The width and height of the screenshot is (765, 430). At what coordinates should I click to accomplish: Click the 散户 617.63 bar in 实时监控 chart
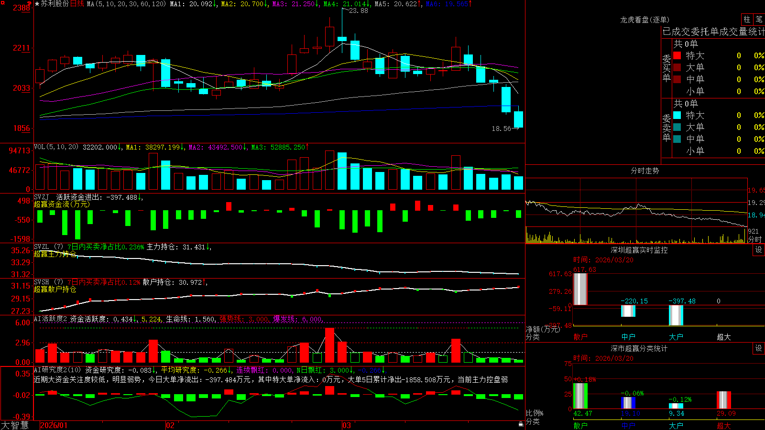580,289
